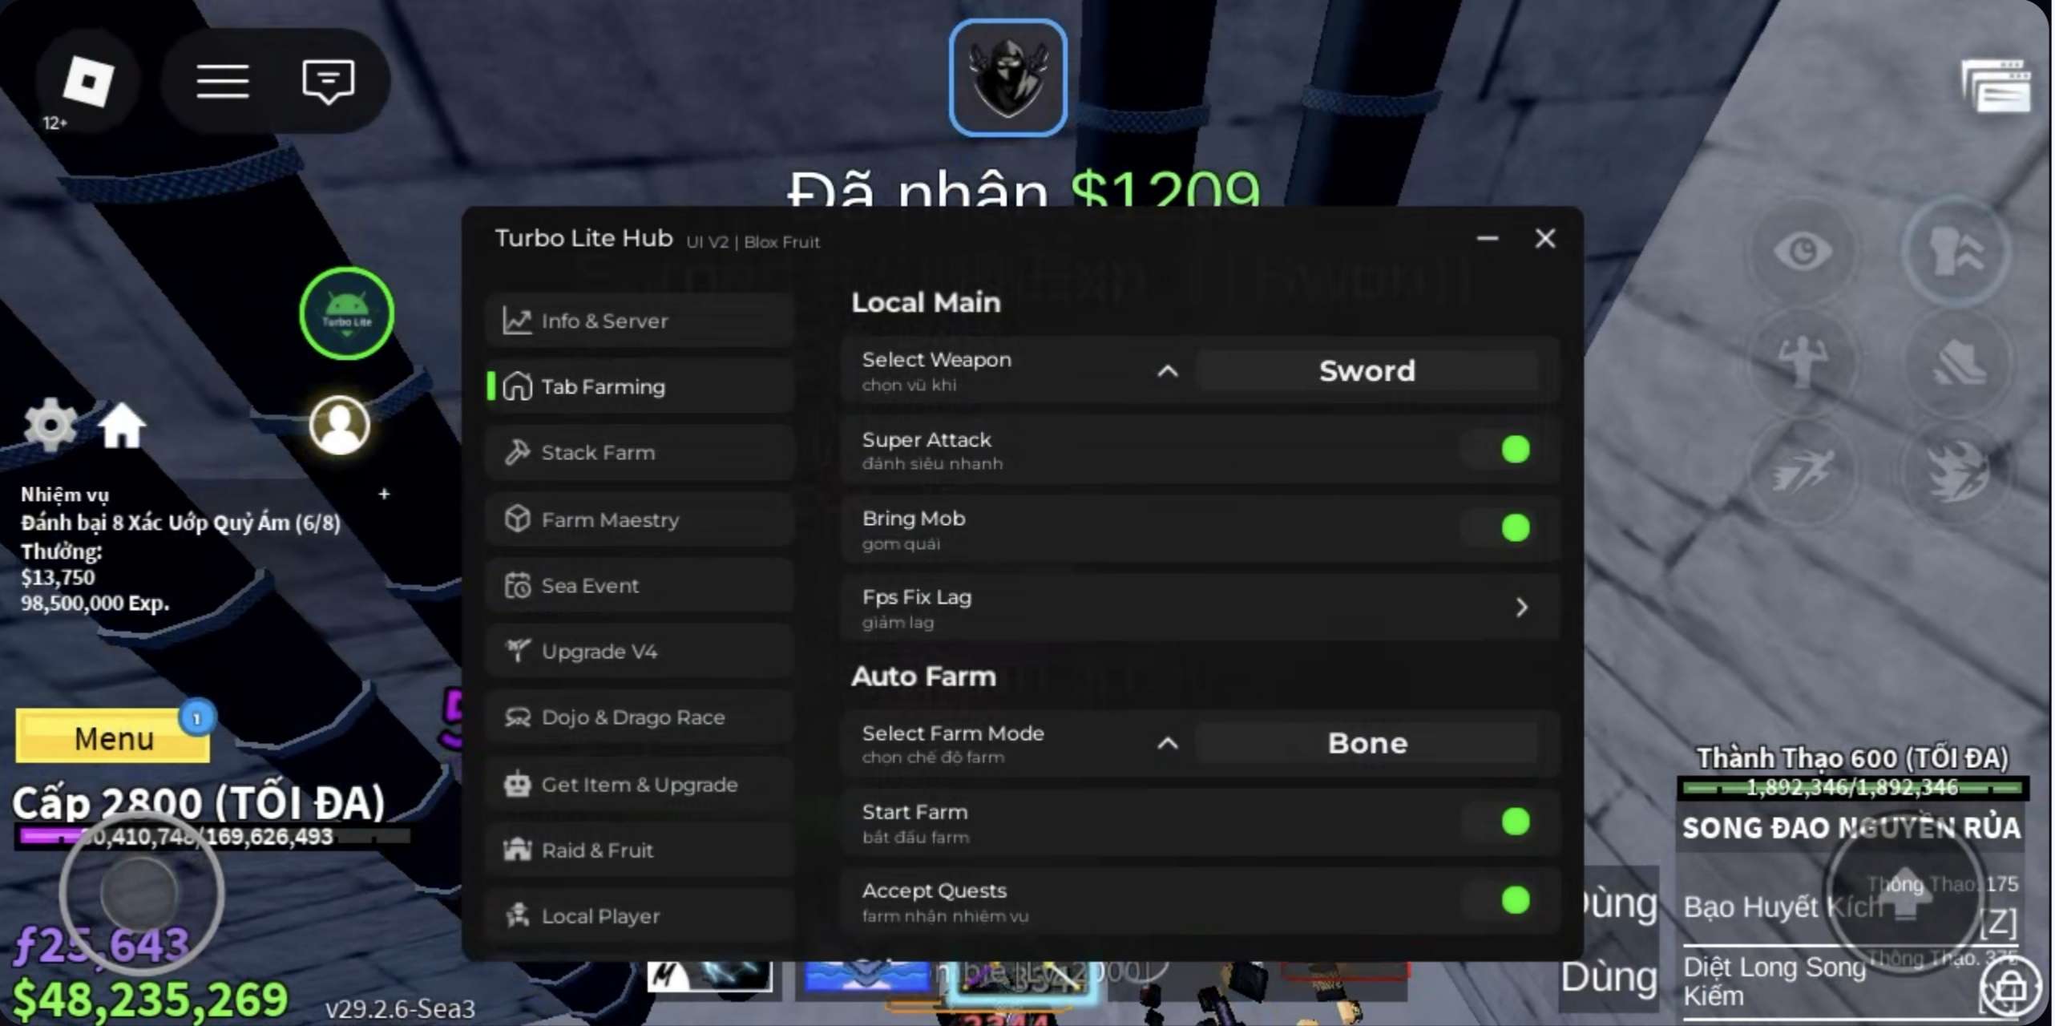Screen dimensions: 2055x1026
Task: Click the Local Main section heading
Action: pos(926,302)
